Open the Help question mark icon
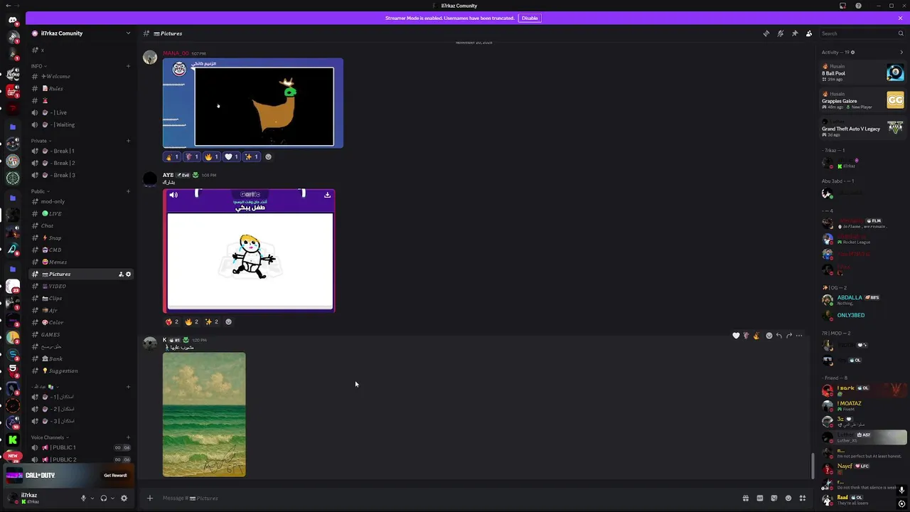The height and width of the screenshot is (512, 910). tap(857, 6)
